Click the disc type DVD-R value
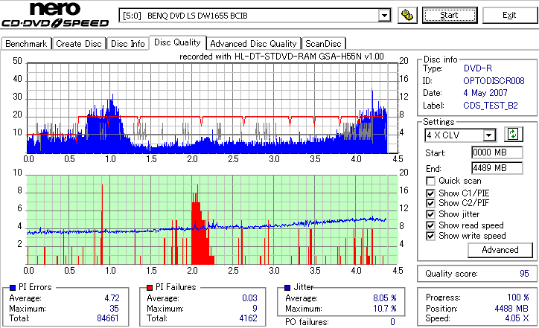 click(478, 68)
